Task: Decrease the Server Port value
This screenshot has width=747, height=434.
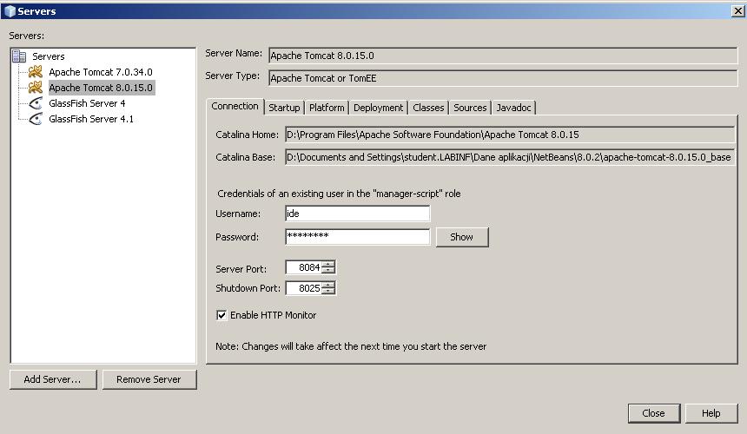Action: click(328, 271)
